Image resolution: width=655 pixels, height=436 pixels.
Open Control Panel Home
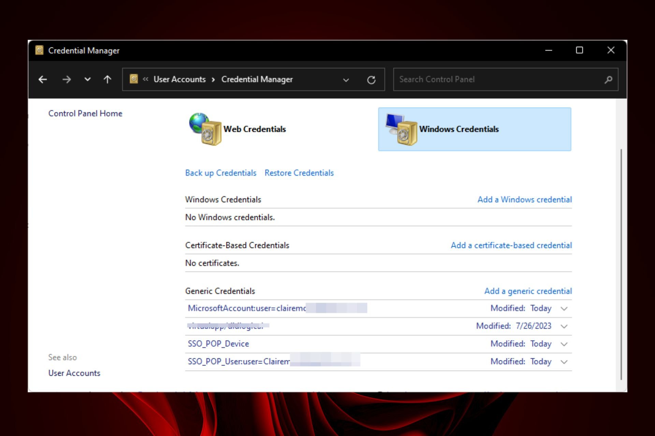pyautogui.click(x=85, y=113)
